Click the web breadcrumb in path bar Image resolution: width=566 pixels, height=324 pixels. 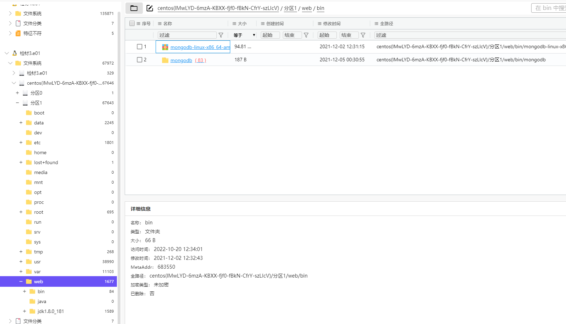[x=307, y=8]
